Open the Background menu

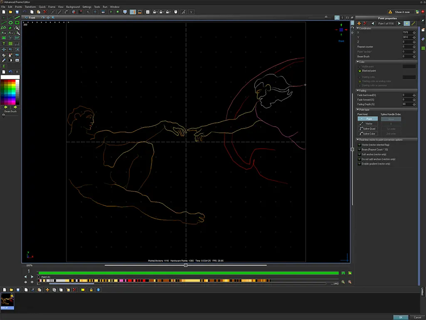click(73, 7)
